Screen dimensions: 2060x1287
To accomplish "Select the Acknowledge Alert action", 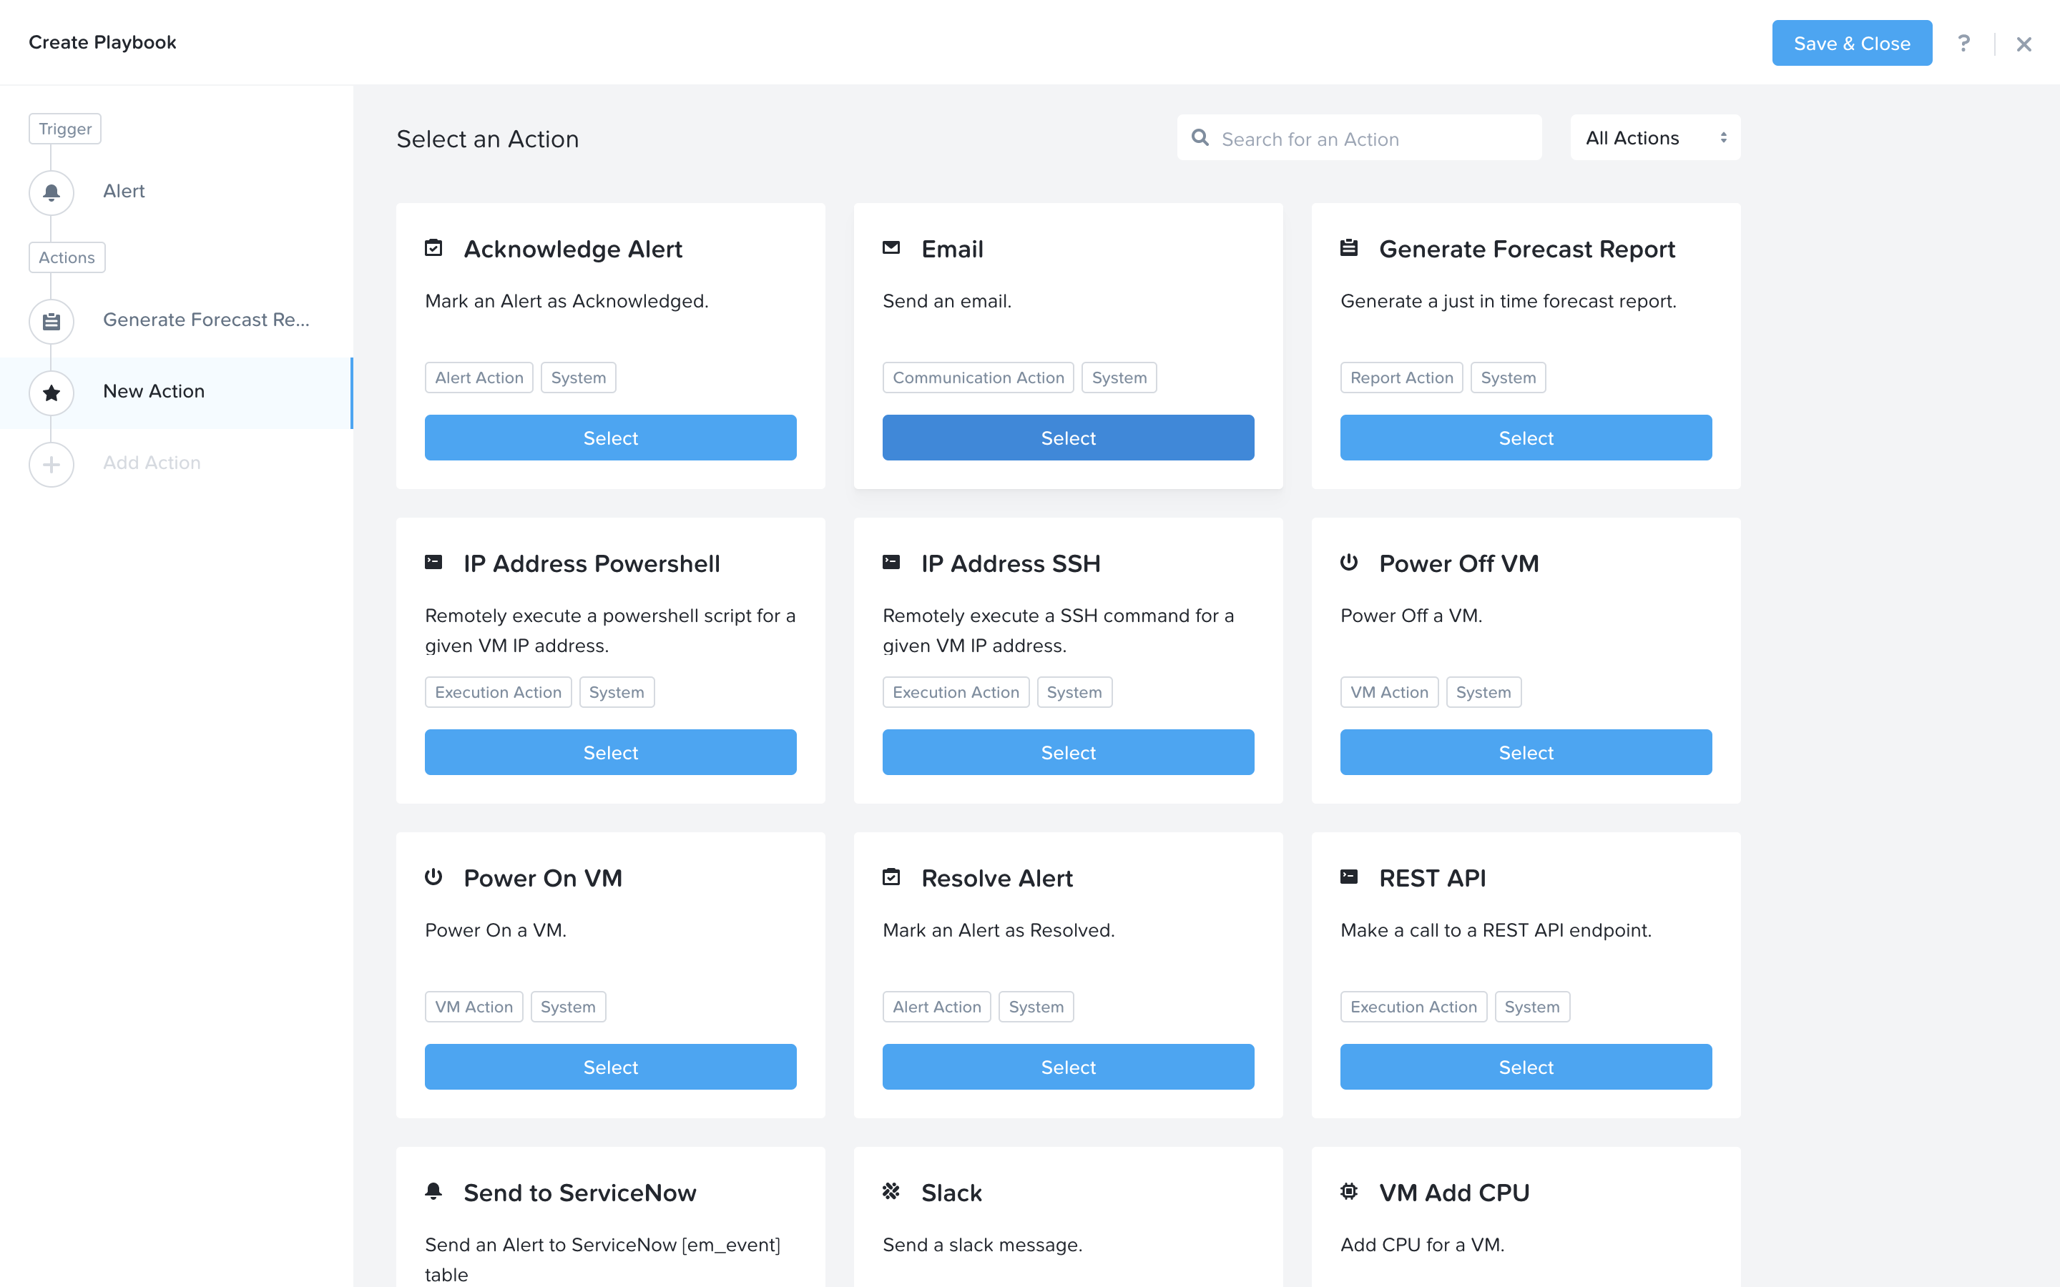I will (x=610, y=438).
